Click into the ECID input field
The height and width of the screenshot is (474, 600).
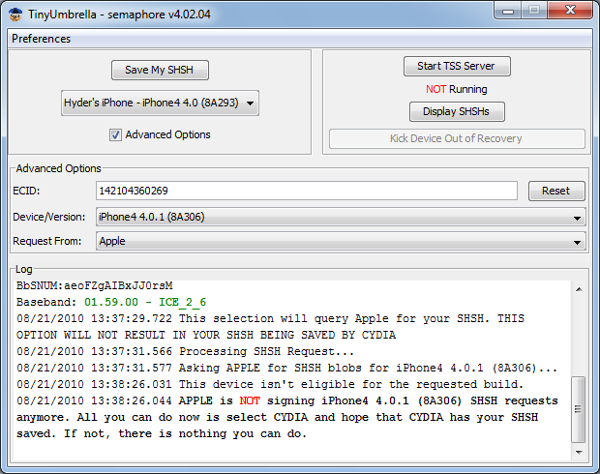[307, 191]
